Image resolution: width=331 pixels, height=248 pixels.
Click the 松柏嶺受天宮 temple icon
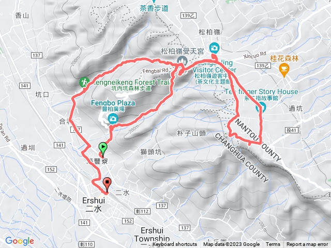pyautogui.click(x=182, y=61)
